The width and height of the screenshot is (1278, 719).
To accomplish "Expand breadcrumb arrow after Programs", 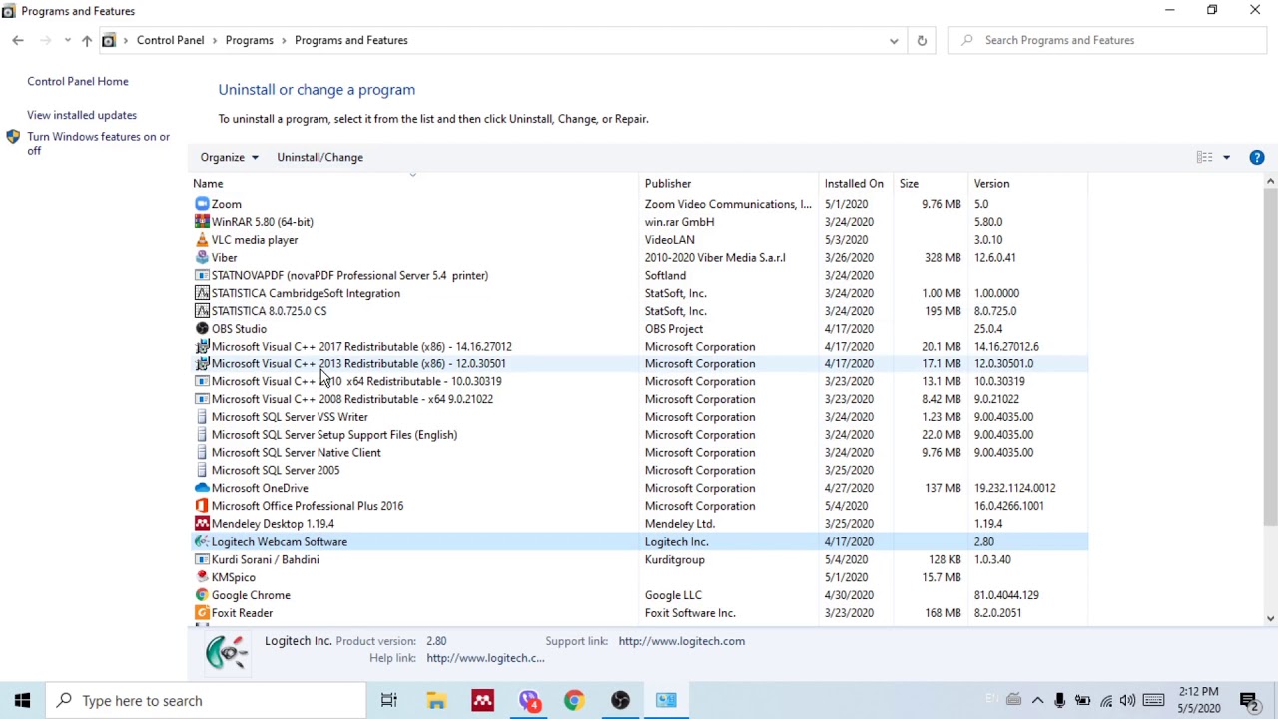I will click(x=285, y=40).
